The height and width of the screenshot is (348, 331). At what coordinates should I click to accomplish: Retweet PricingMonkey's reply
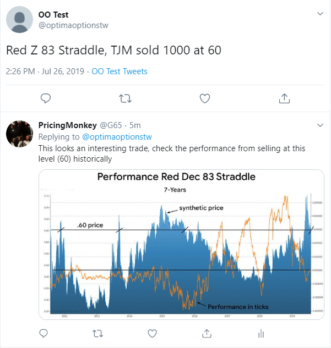pos(97,333)
